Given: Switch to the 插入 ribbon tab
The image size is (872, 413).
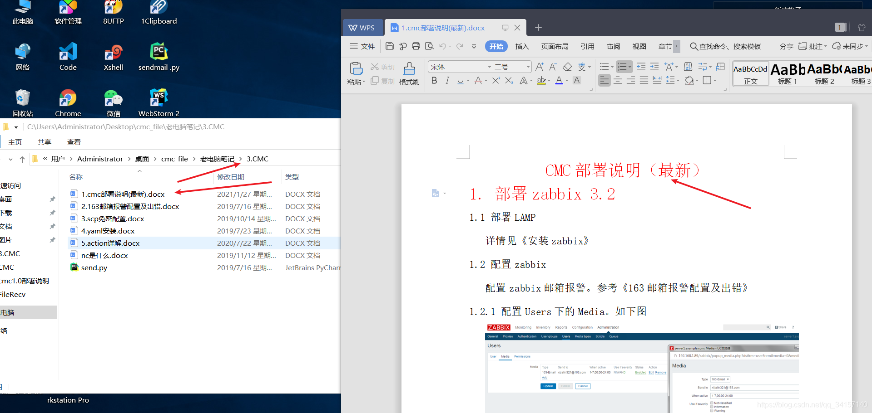Looking at the screenshot, I should (x=522, y=46).
